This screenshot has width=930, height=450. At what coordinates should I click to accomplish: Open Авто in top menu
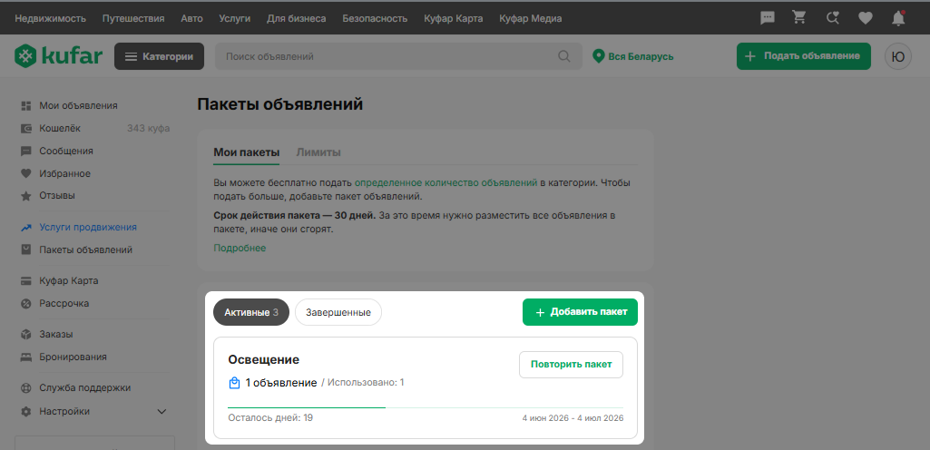191,18
